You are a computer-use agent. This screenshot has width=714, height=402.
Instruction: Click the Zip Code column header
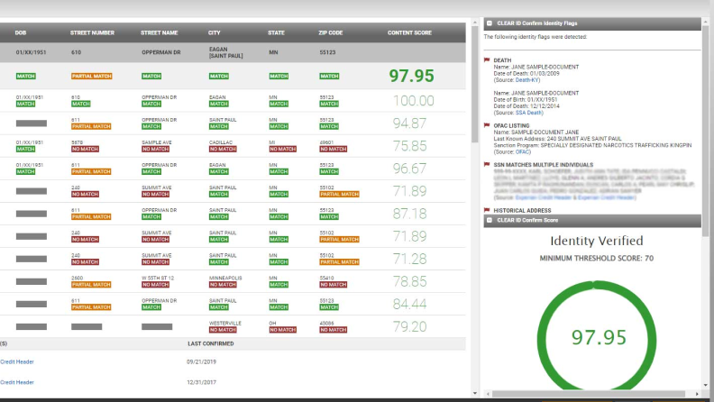coord(331,33)
